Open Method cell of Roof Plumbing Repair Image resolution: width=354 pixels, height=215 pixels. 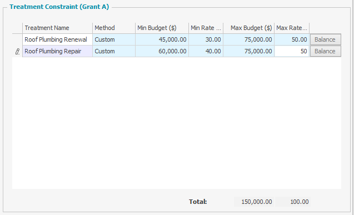click(x=114, y=51)
